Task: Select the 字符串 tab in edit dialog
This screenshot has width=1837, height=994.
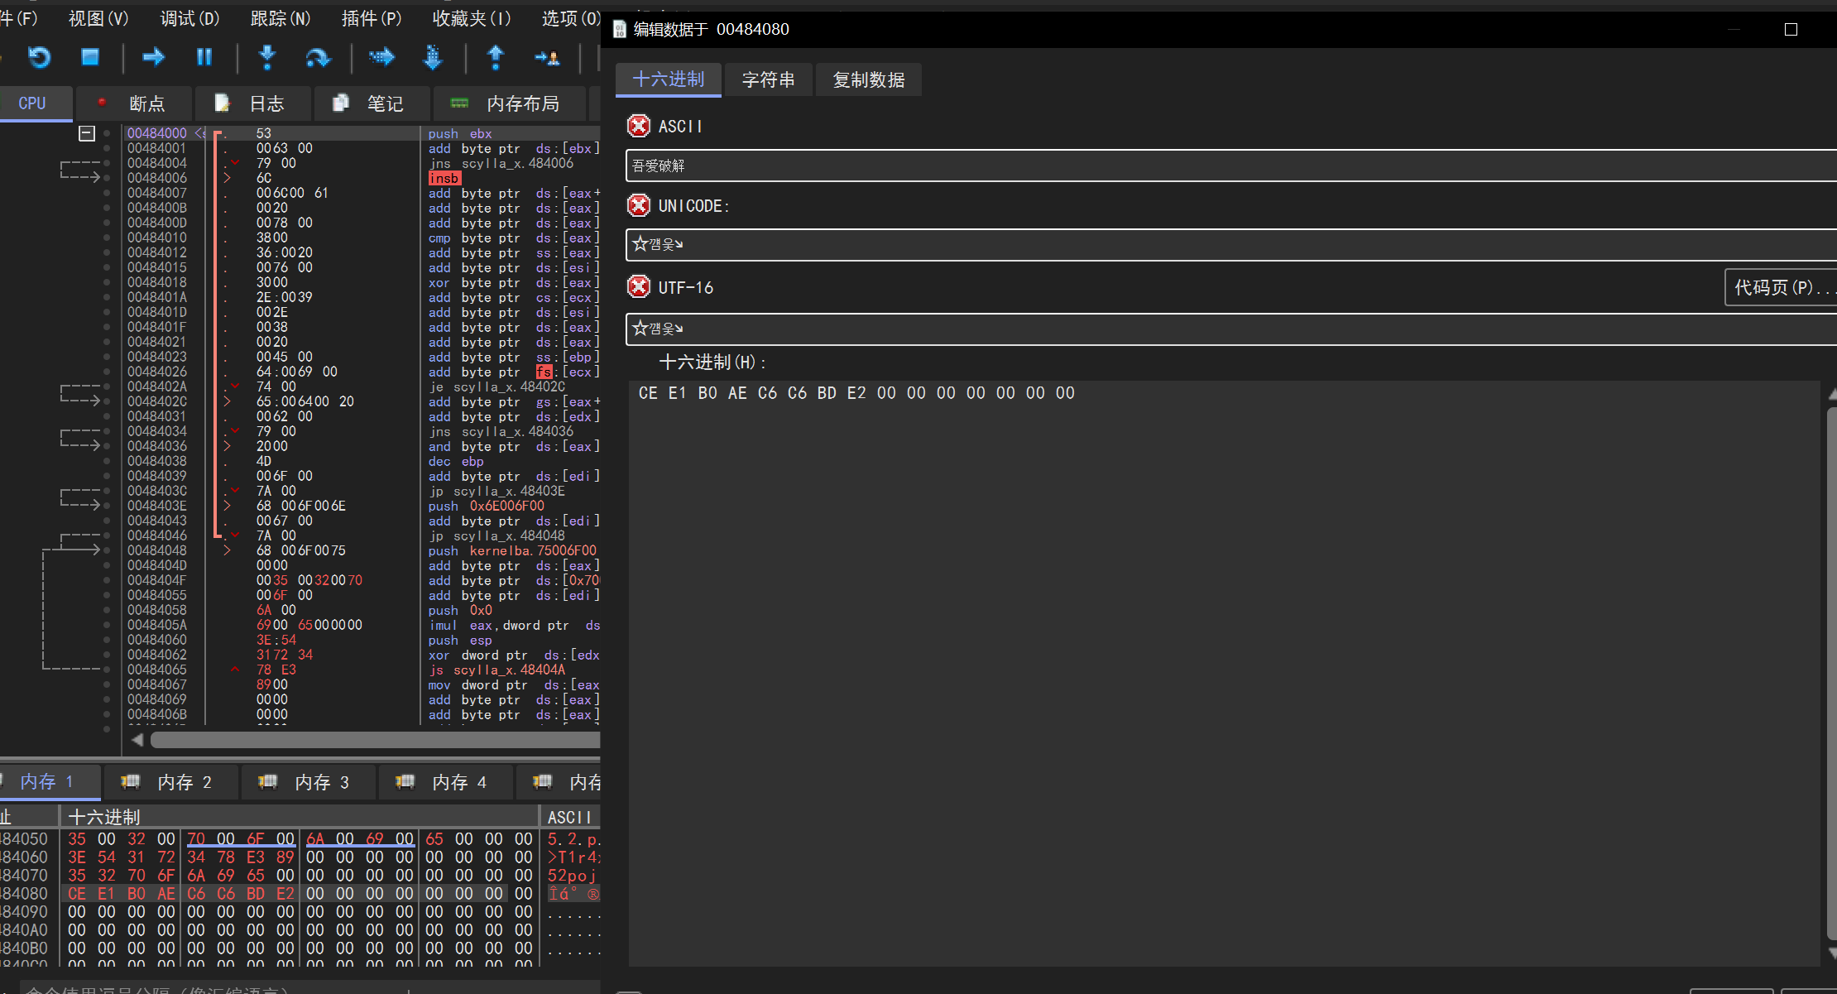Action: pos(769,79)
